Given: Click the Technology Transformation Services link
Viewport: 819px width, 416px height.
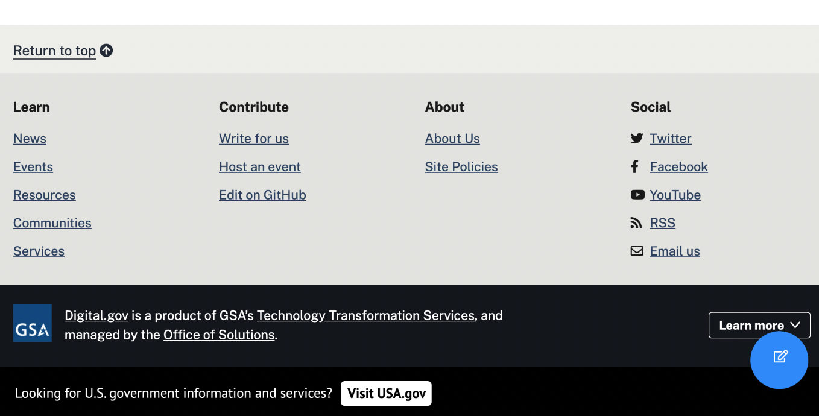Looking at the screenshot, I should click(365, 315).
